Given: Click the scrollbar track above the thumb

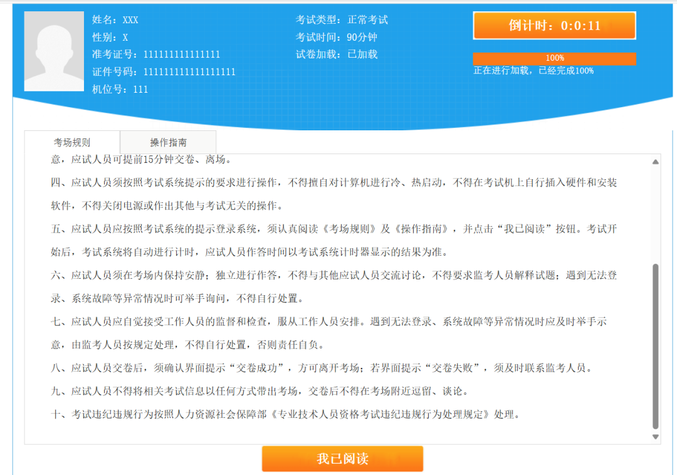Looking at the screenshot, I should [656, 213].
